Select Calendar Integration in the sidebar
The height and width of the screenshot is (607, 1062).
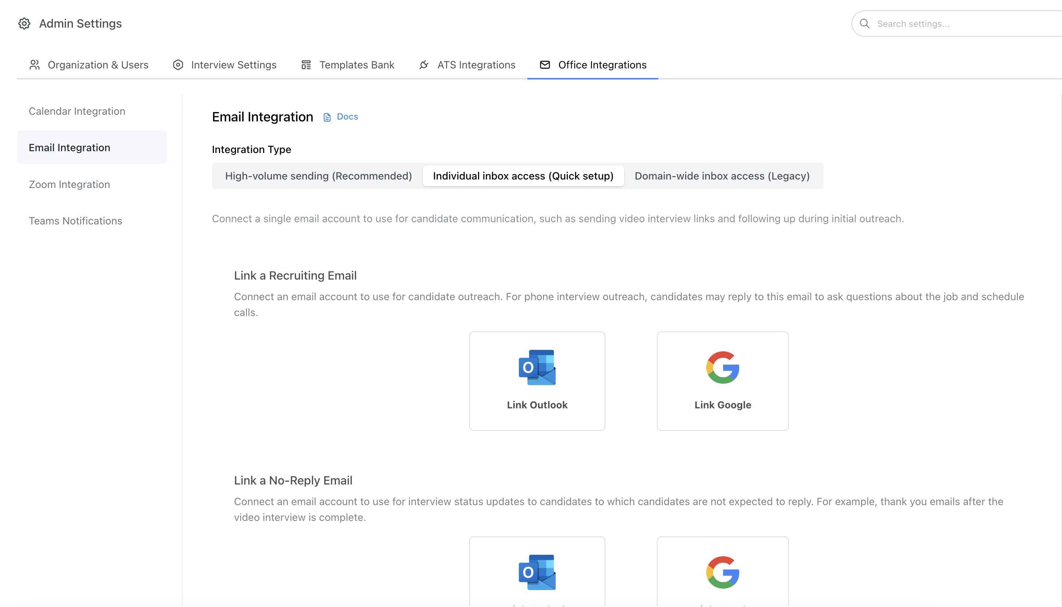pos(77,111)
